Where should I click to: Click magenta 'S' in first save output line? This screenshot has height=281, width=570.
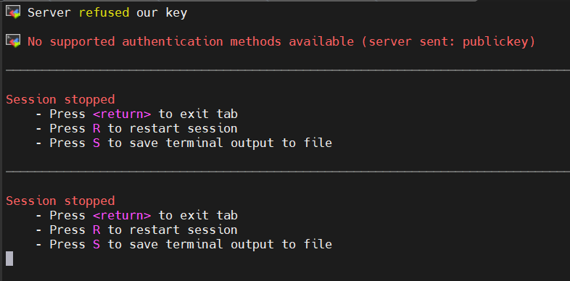tap(96, 143)
